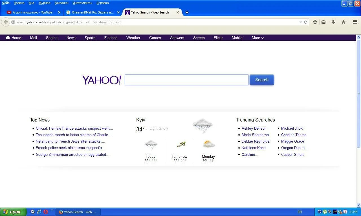Open Mobile in Yahoo navigation bar

tap(237, 38)
